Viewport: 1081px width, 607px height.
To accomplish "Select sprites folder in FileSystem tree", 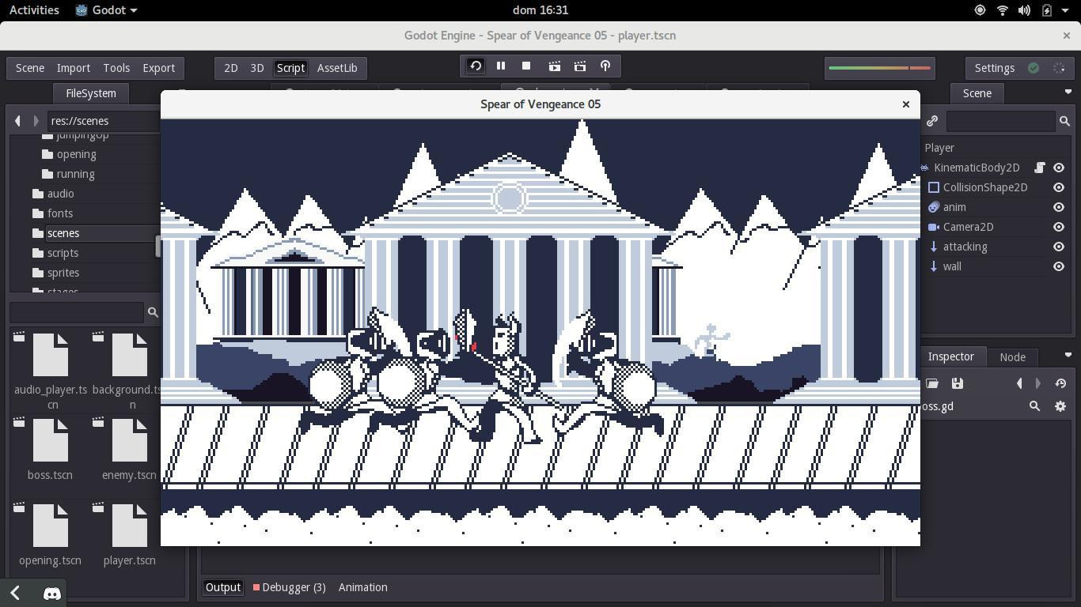I will tap(63, 273).
